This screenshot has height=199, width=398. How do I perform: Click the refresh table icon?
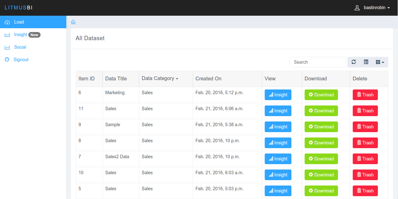click(354, 62)
